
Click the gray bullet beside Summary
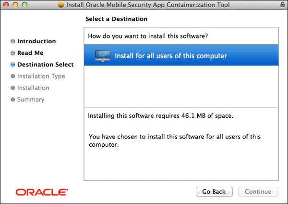pos(12,100)
